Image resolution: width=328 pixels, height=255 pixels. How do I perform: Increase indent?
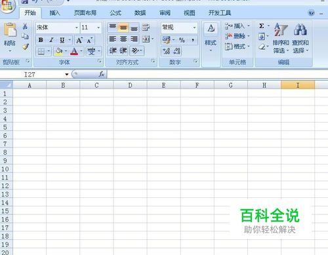pyautogui.click(x=123, y=50)
